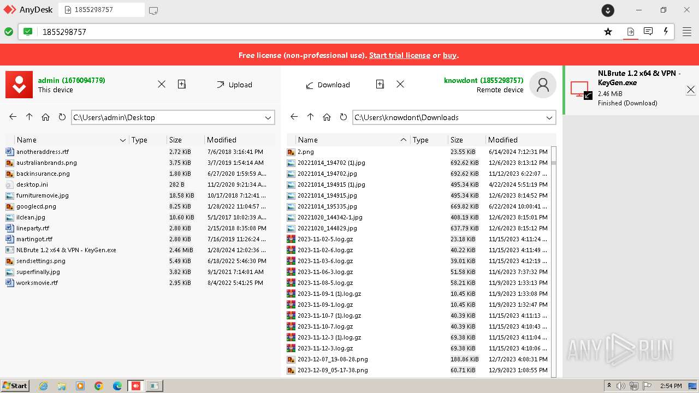Expand the remote path Downloads dropdown
Viewport: 699px width, 393px height.
click(x=549, y=117)
